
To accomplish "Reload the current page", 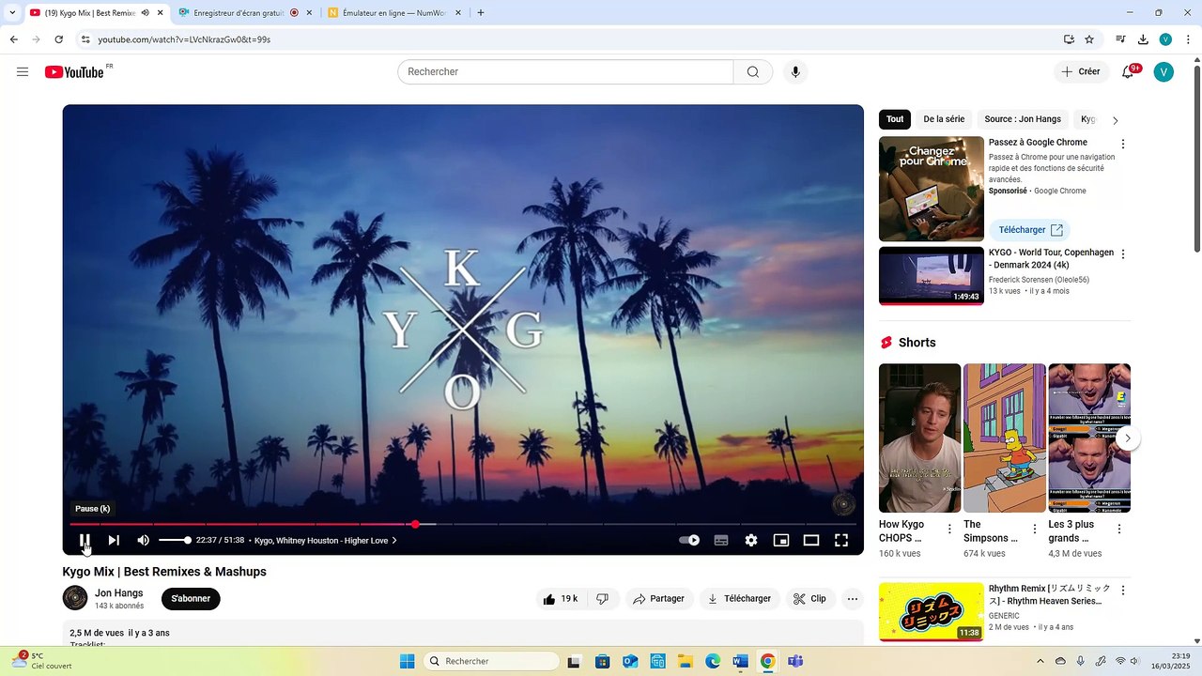I will click(58, 39).
